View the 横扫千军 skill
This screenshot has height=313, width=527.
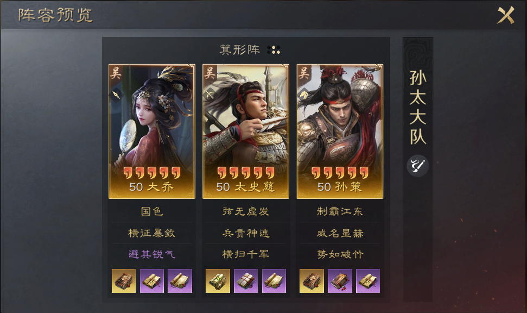pyautogui.click(x=246, y=254)
